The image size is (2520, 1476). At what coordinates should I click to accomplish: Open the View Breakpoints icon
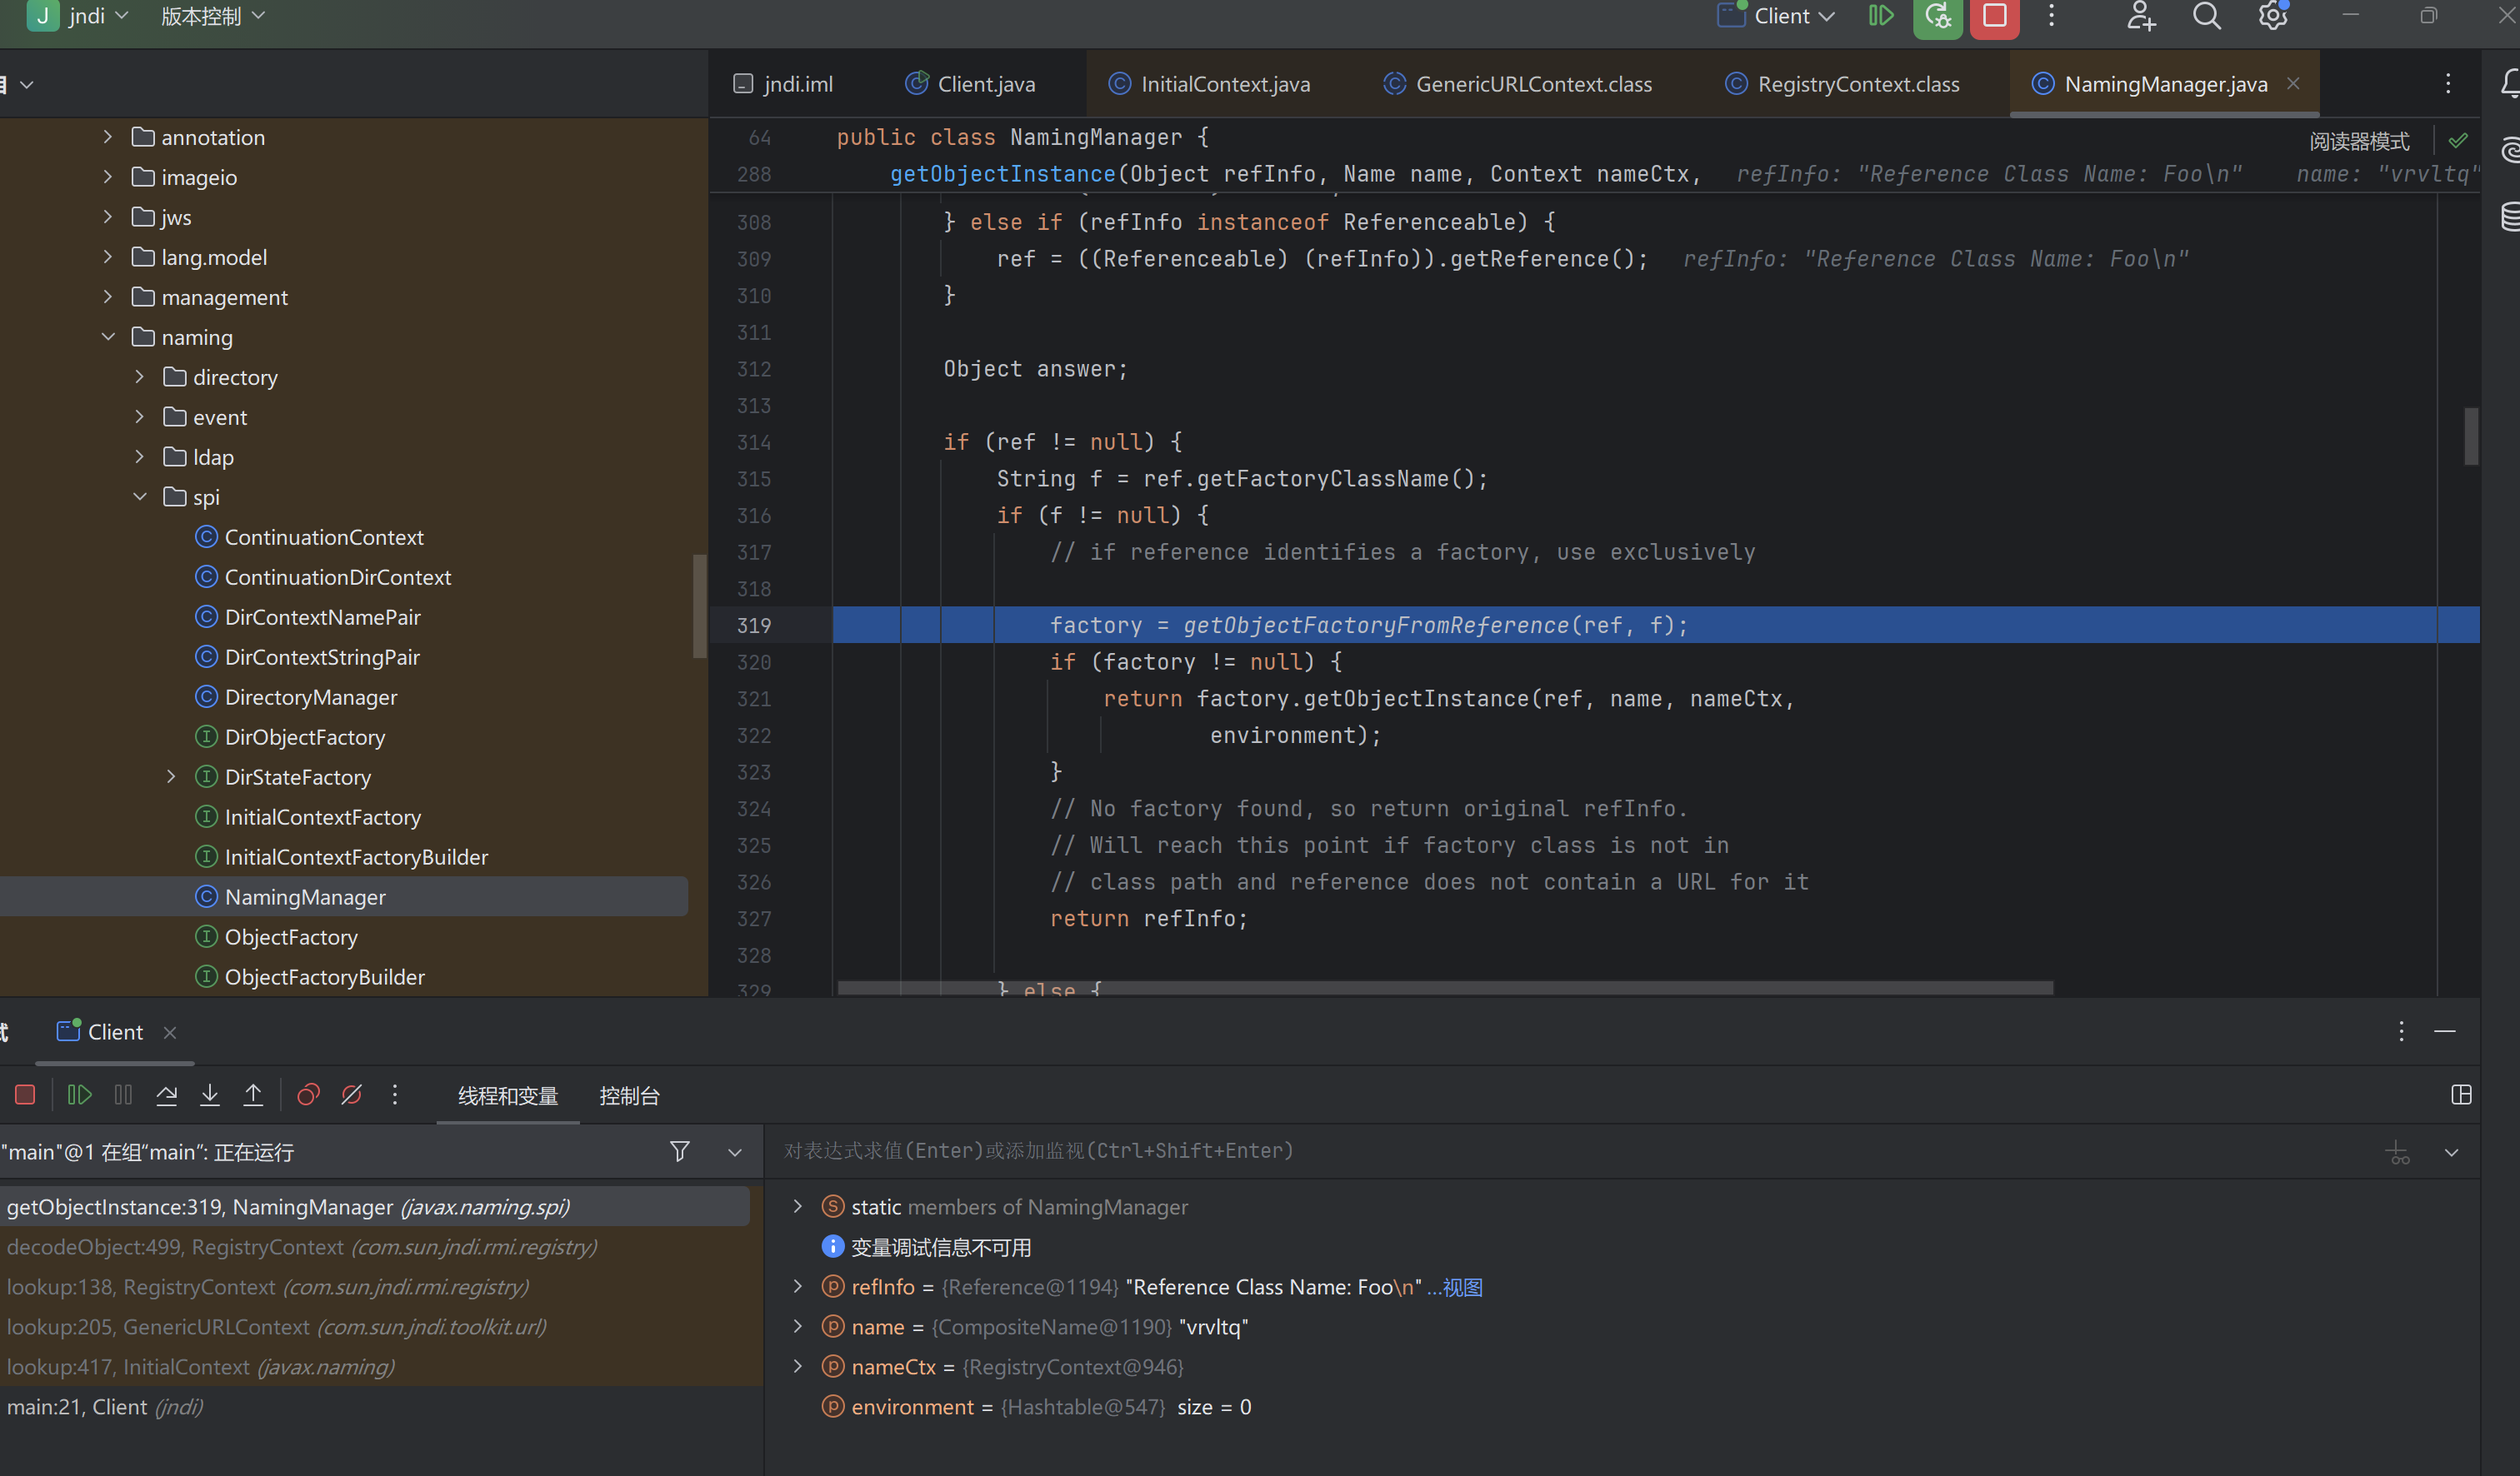tap(308, 1095)
